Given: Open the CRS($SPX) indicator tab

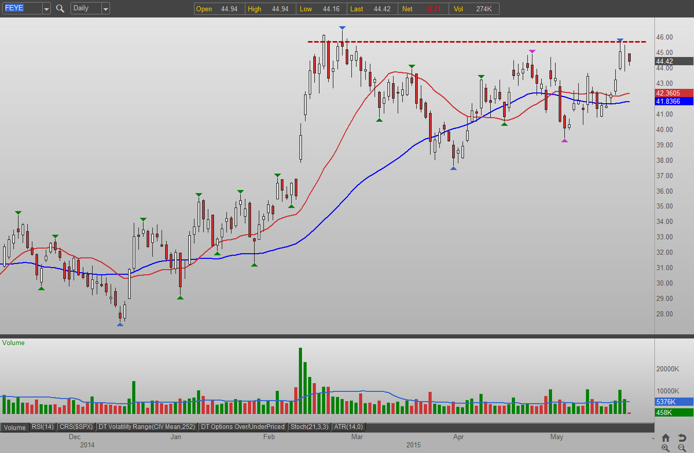Looking at the screenshot, I should pyautogui.click(x=76, y=427).
